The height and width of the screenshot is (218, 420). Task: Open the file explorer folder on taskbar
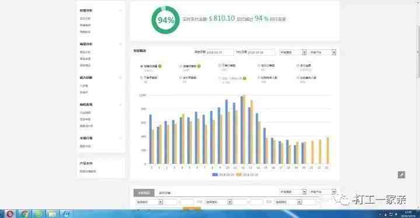(x=52, y=214)
